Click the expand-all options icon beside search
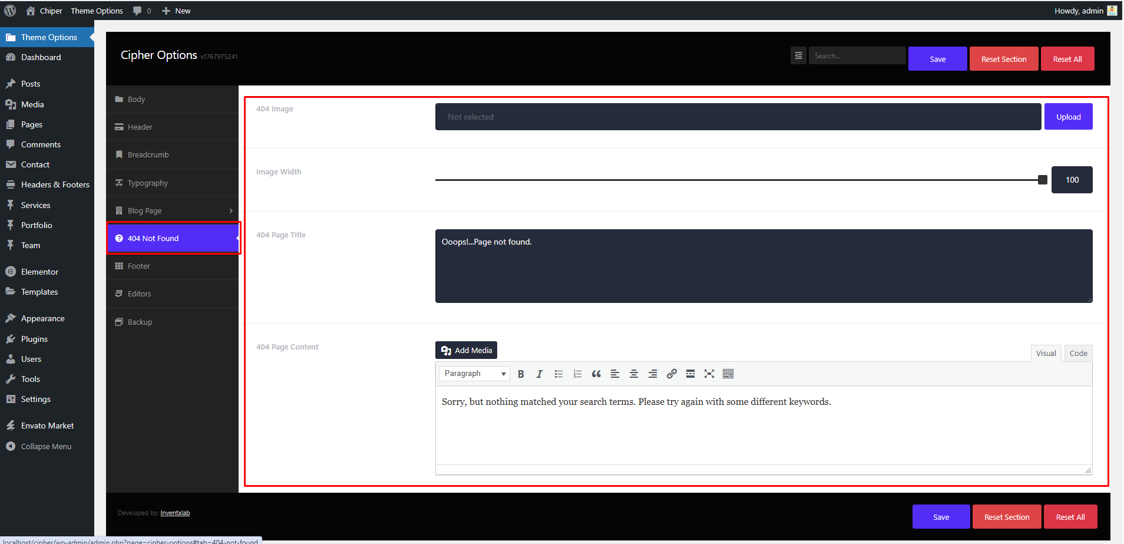Viewport: 1124px width, 544px height. pyautogui.click(x=798, y=56)
